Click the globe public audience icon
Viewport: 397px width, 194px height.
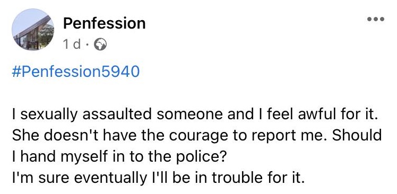[x=100, y=45]
